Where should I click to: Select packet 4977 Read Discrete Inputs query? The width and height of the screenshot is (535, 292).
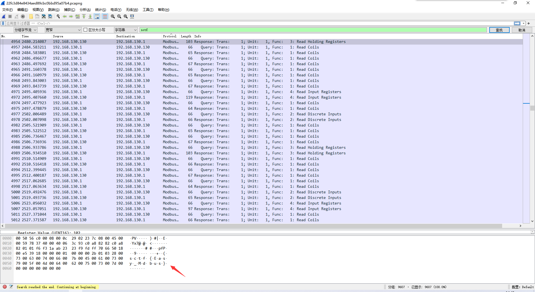click(x=261, y=114)
